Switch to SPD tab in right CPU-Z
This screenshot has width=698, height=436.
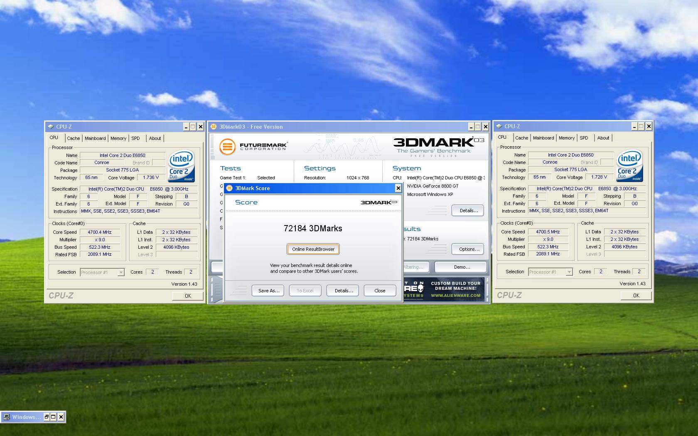[x=584, y=138]
